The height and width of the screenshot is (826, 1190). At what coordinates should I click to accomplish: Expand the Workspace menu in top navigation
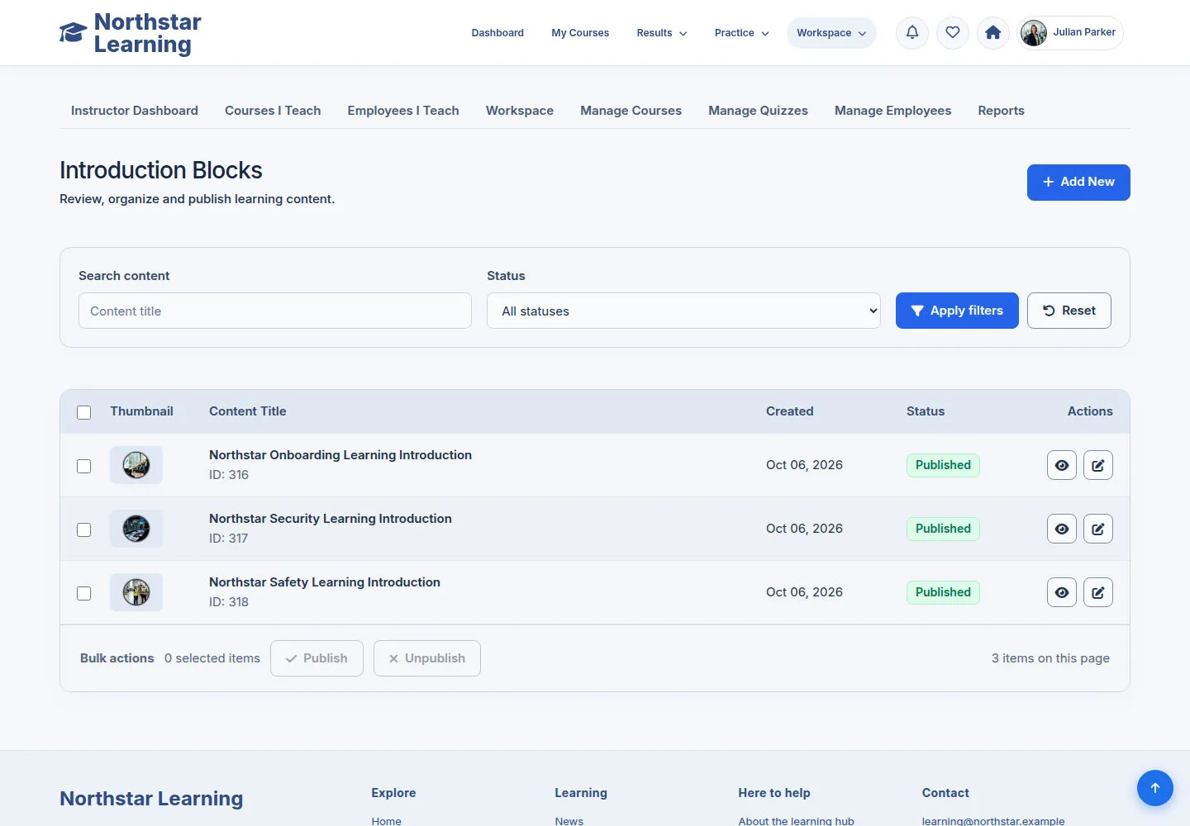pyautogui.click(x=831, y=33)
